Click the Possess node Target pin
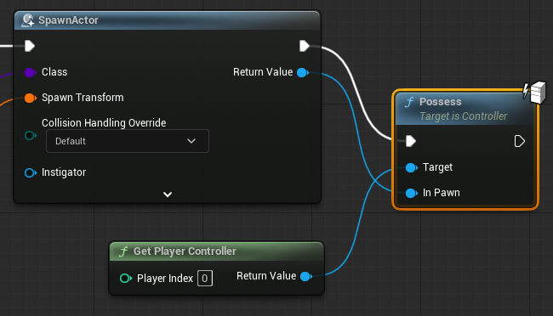Viewport: 553px width, 316px height. coord(411,167)
